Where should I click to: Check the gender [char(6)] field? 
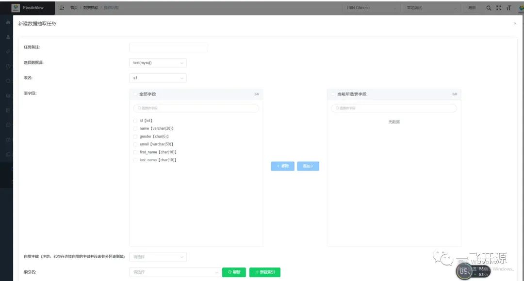(135, 137)
